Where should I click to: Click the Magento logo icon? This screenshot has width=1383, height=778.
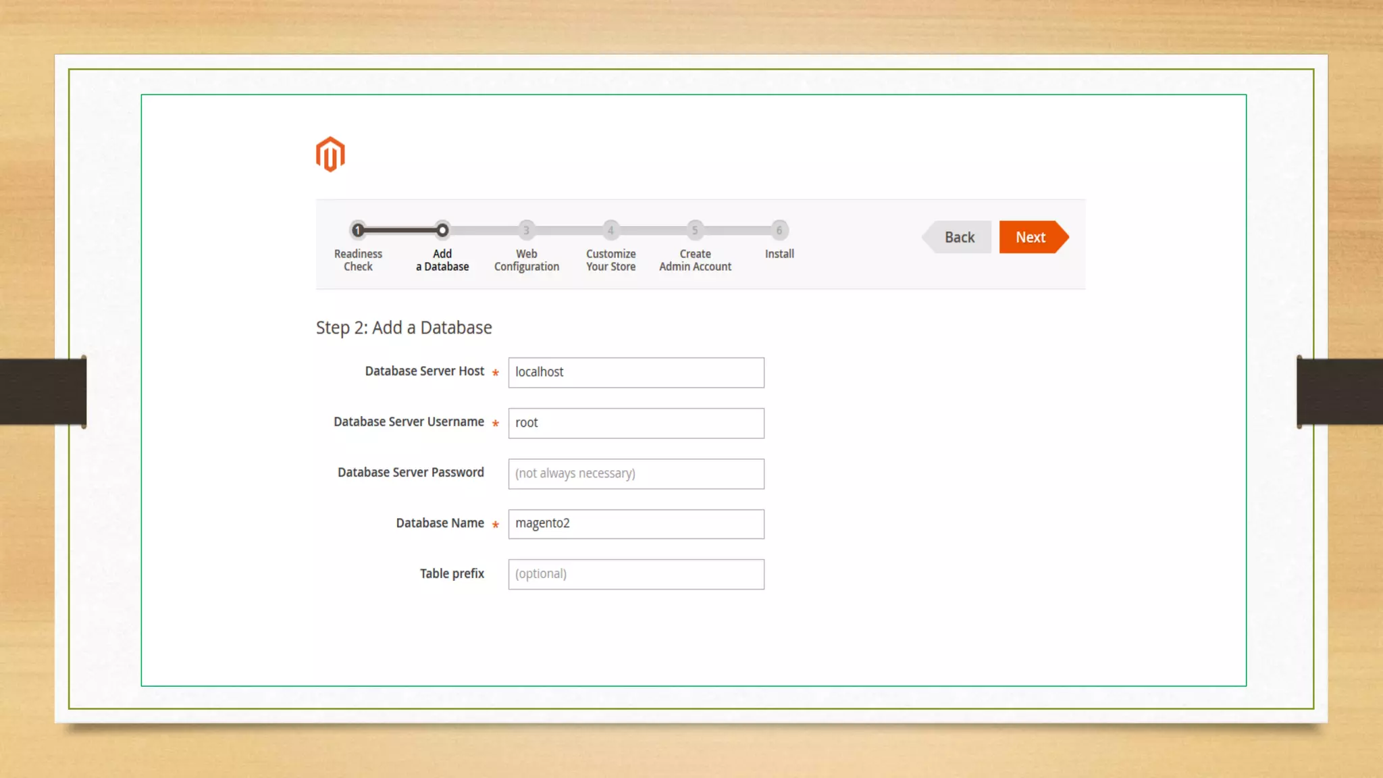point(330,155)
